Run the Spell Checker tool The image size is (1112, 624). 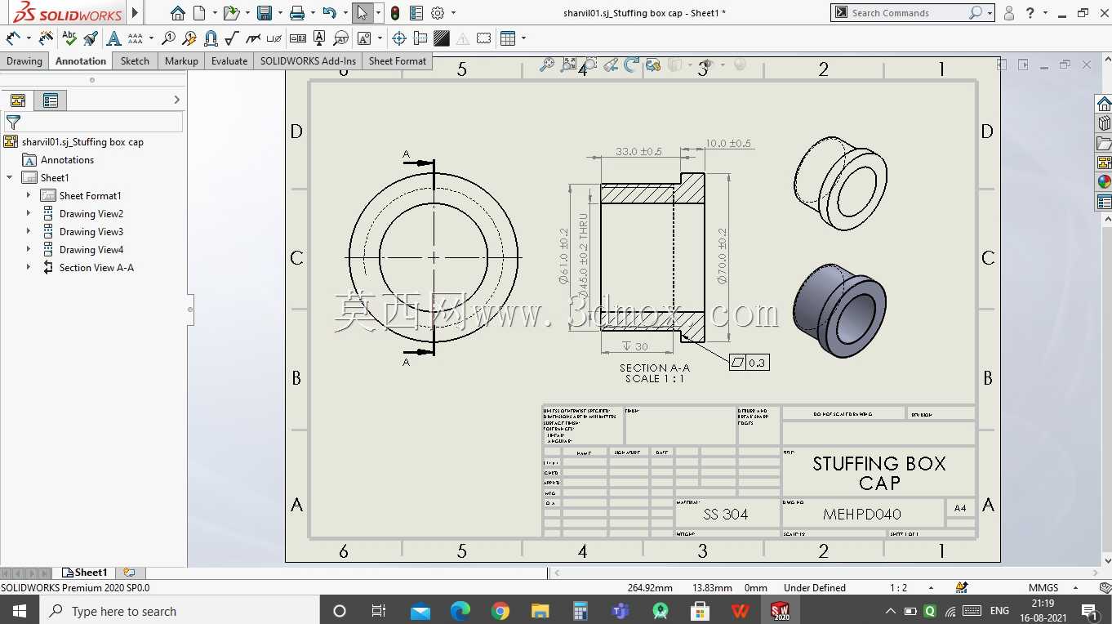point(69,38)
